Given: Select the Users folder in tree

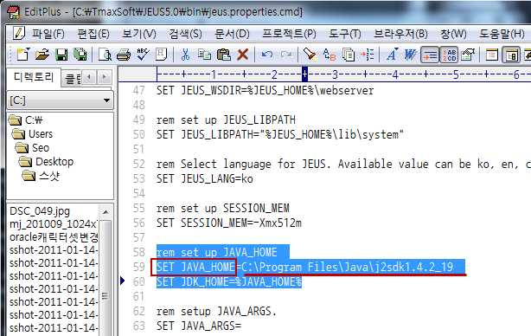Looking at the screenshot, I should pyautogui.click(x=41, y=134).
